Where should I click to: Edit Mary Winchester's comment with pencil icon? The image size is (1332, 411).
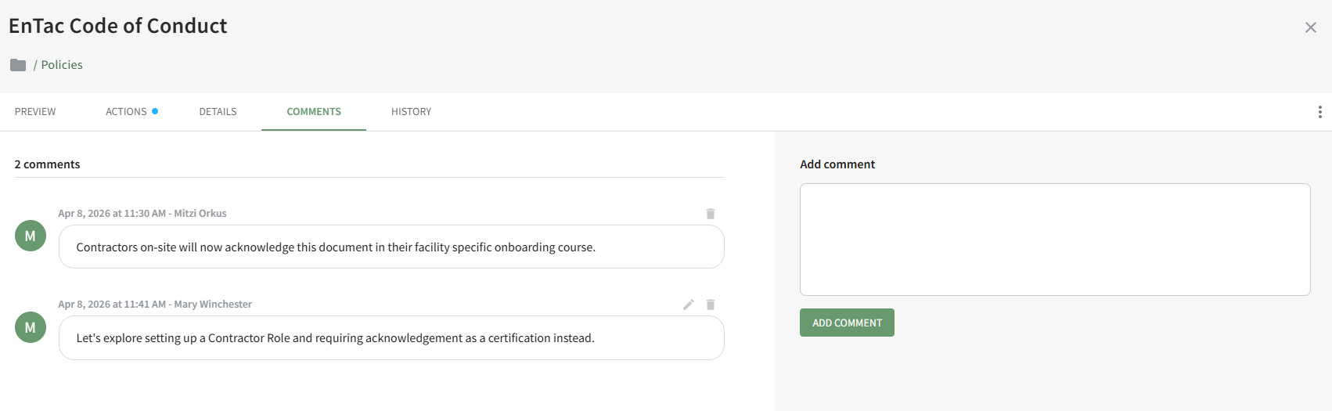[689, 305]
